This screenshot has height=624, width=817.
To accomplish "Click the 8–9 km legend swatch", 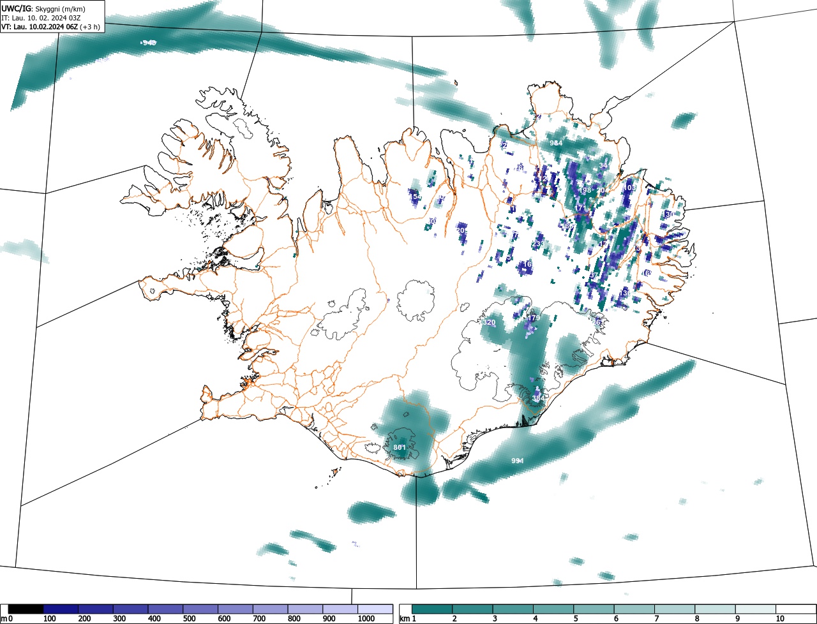I will tap(716, 609).
